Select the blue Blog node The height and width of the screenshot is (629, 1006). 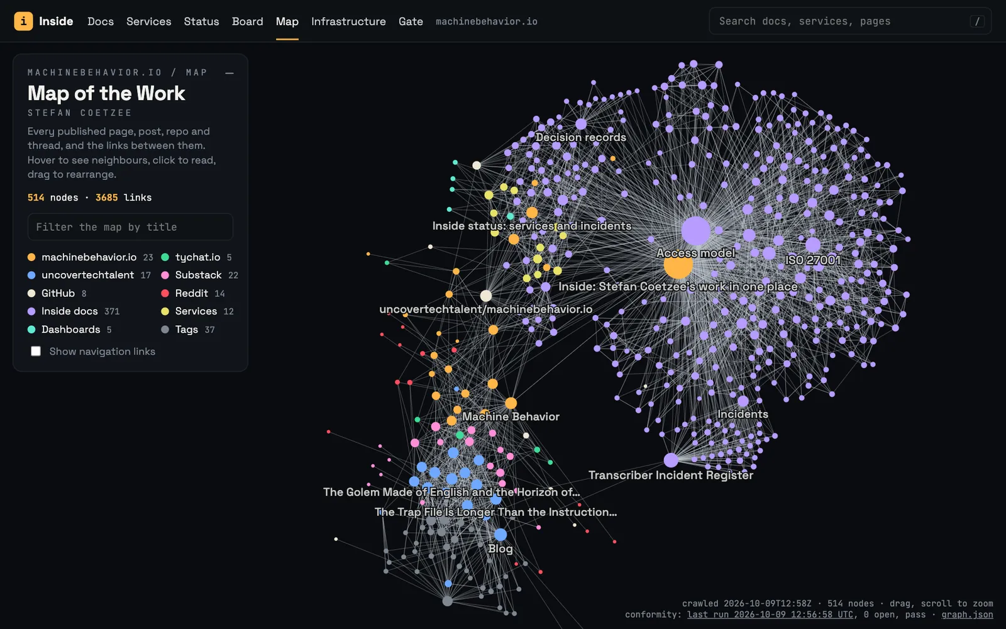pos(500,535)
